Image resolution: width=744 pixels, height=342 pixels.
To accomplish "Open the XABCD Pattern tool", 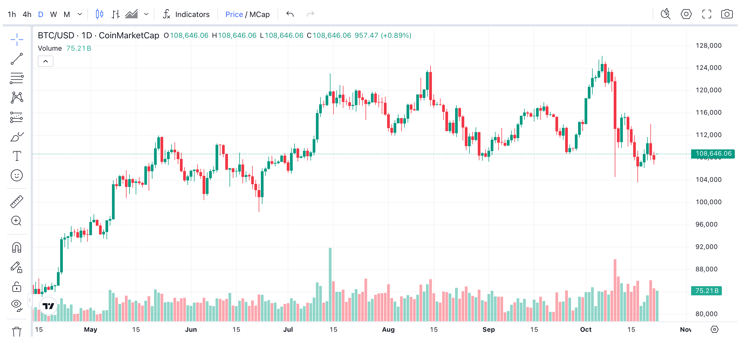I will click(17, 98).
